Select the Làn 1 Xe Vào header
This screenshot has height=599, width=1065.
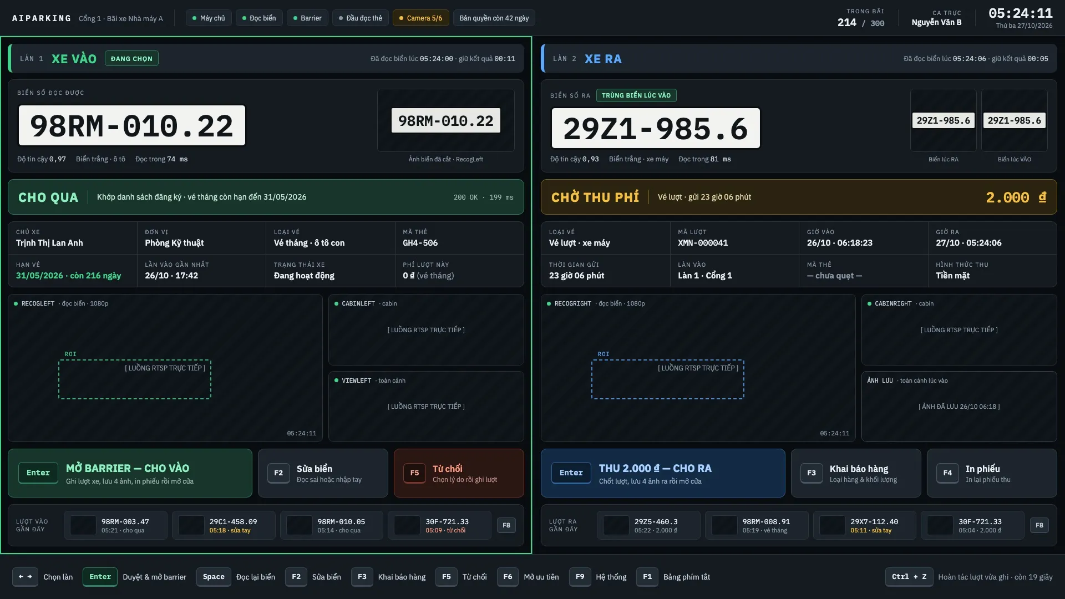tap(266, 59)
